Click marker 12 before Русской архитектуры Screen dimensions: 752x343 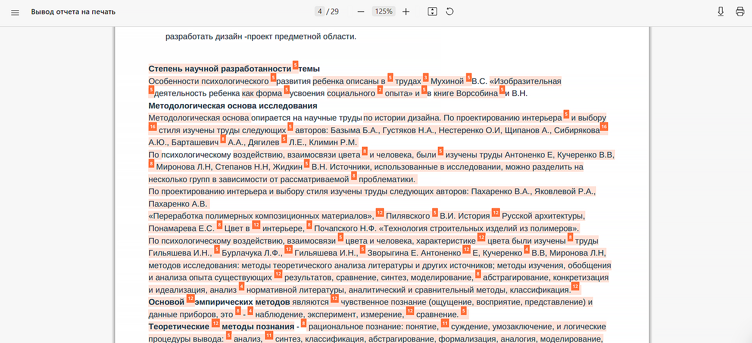pyautogui.click(x=496, y=213)
